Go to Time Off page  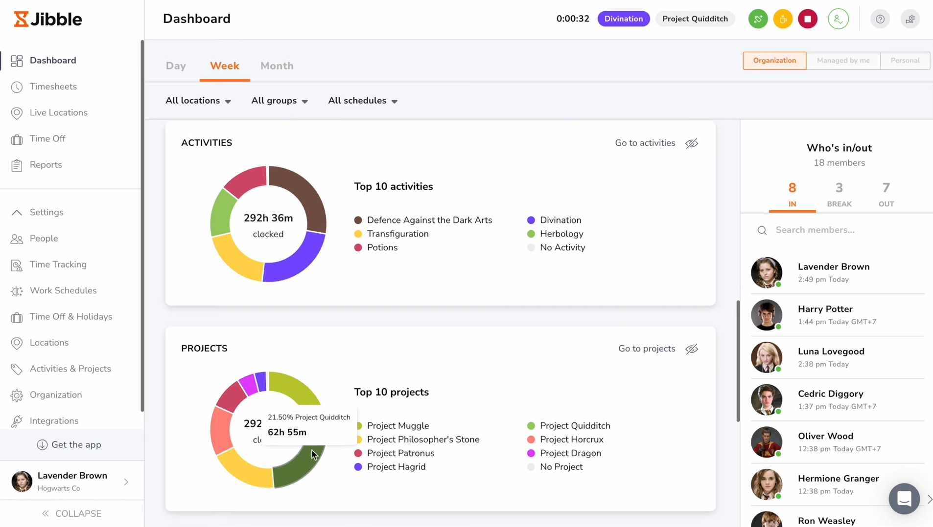pos(47,139)
